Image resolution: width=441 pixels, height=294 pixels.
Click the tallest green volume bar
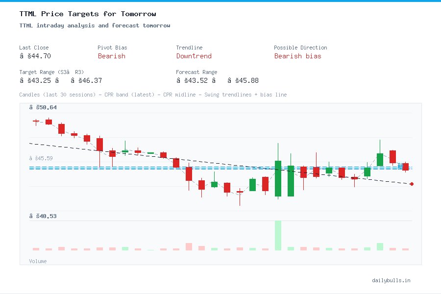[278, 235]
